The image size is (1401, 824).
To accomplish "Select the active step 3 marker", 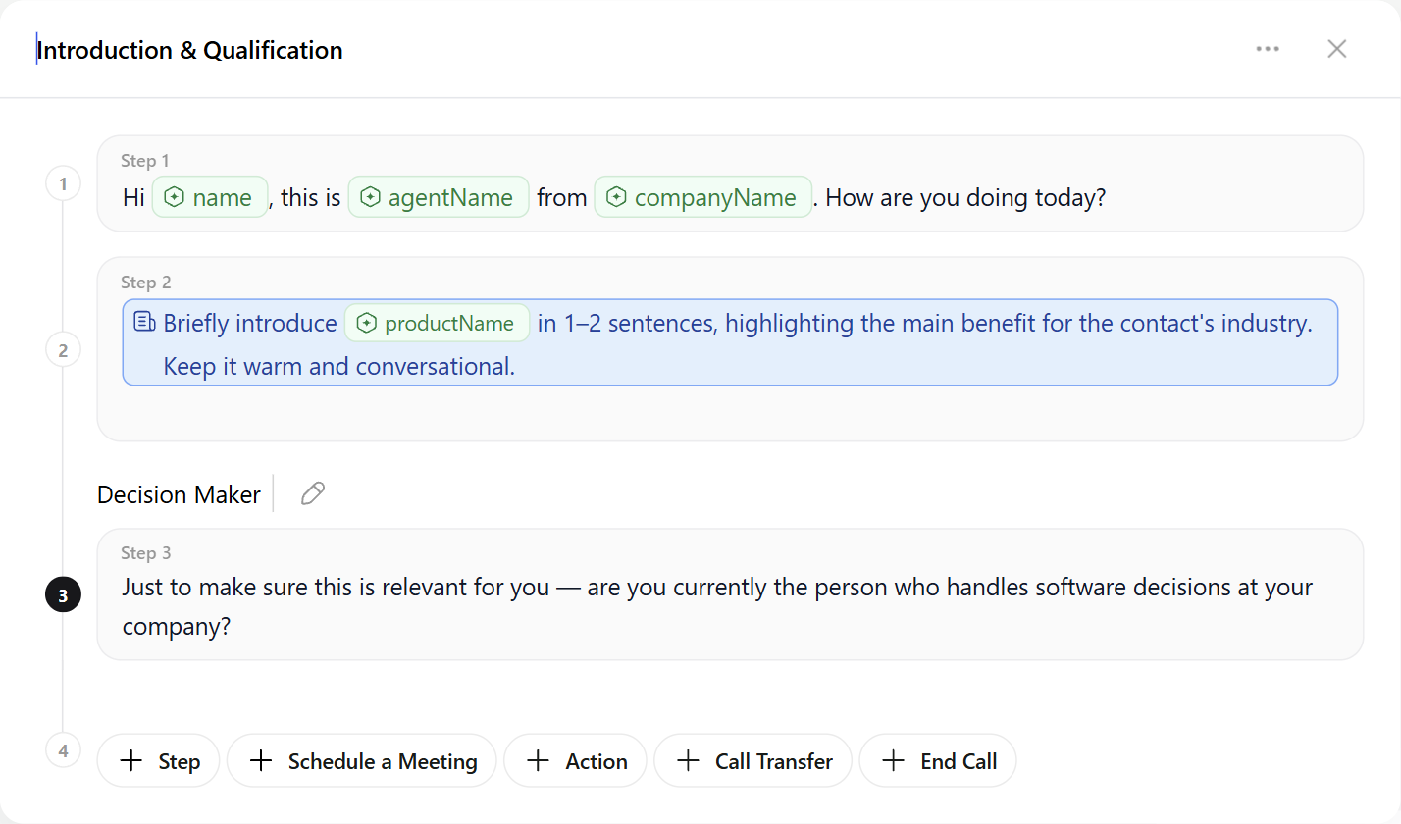I will [x=63, y=594].
